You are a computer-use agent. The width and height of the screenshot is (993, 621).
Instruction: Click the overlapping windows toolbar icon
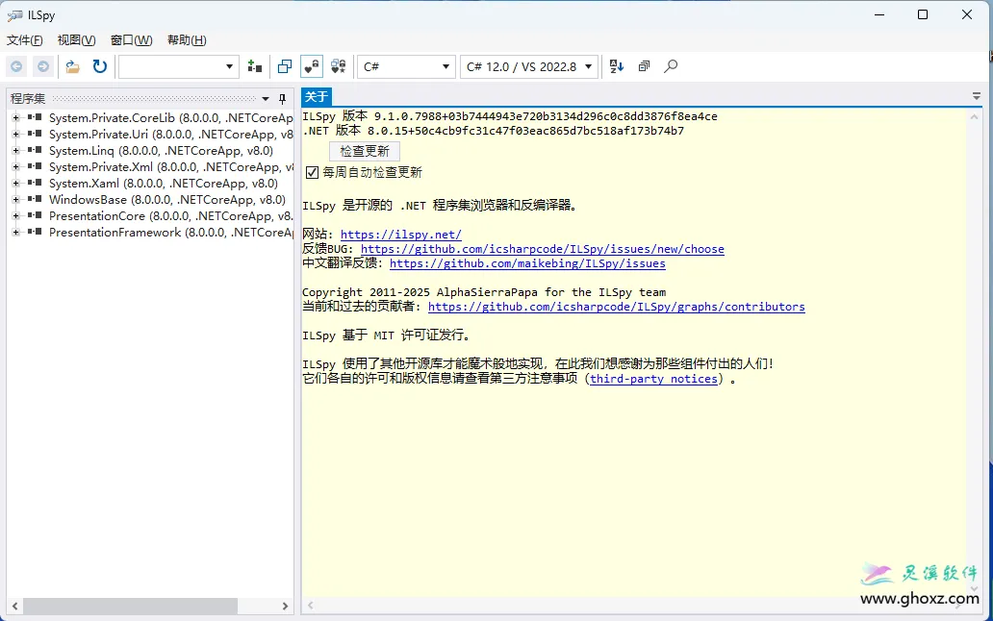pyautogui.click(x=285, y=66)
